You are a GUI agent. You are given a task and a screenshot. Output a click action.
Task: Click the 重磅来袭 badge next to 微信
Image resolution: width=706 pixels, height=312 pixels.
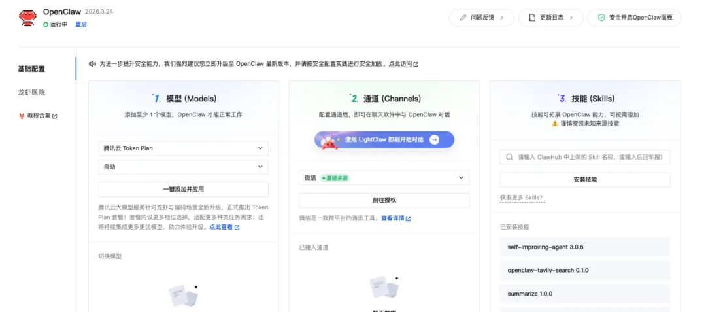(x=335, y=178)
